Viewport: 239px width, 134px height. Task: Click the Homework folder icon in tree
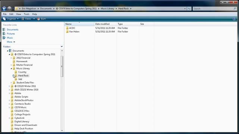pos(14,61)
